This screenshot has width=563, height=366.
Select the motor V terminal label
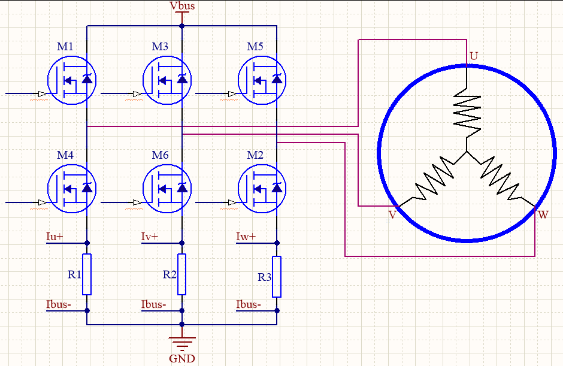coord(392,215)
